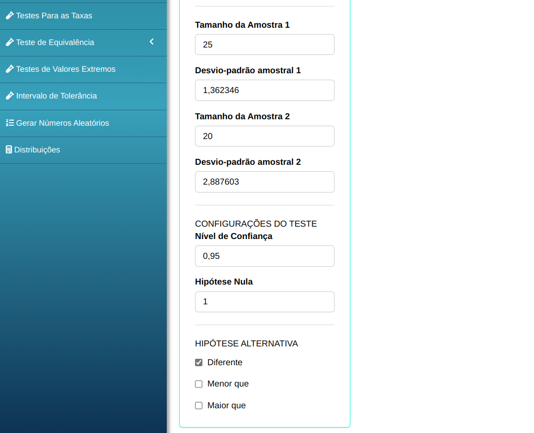Click the vial icon beside Teste de Equivalência
Screen dimensions: 534x433
tap(9, 43)
